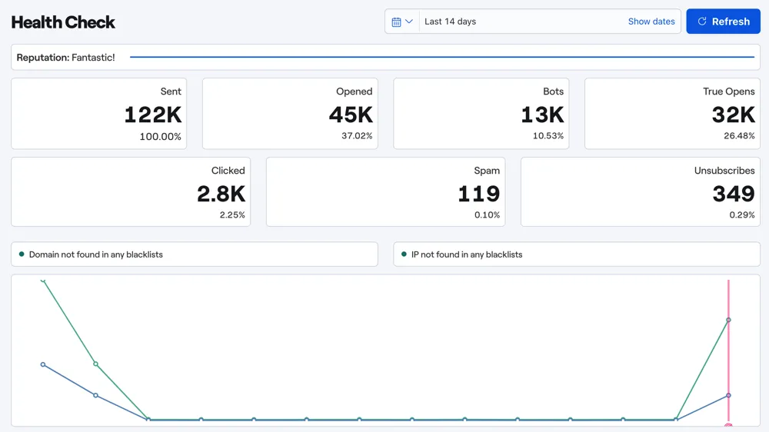The height and width of the screenshot is (432, 769).
Task: Click the True Opens 32K card
Action: click(672, 114)
